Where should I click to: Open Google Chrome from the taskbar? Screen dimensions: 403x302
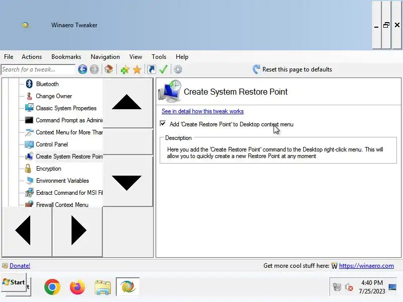(x=52, y=286)
